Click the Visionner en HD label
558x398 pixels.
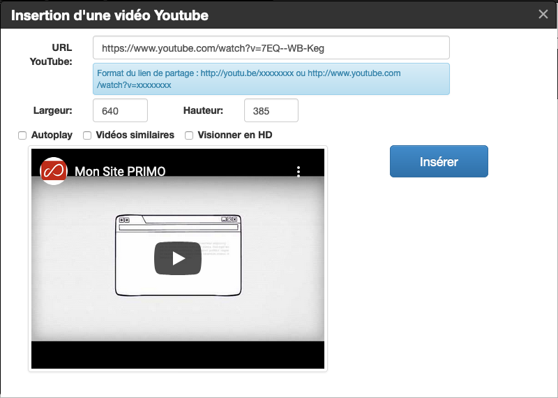(x=235, y=135)
